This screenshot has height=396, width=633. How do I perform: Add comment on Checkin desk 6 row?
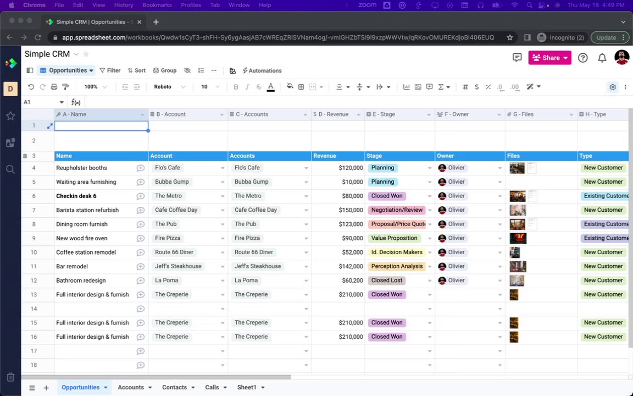coord(141,196)
